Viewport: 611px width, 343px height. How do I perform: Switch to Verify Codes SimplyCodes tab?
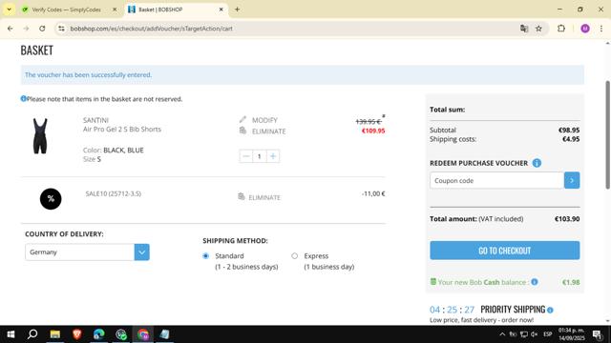(70, 10)
